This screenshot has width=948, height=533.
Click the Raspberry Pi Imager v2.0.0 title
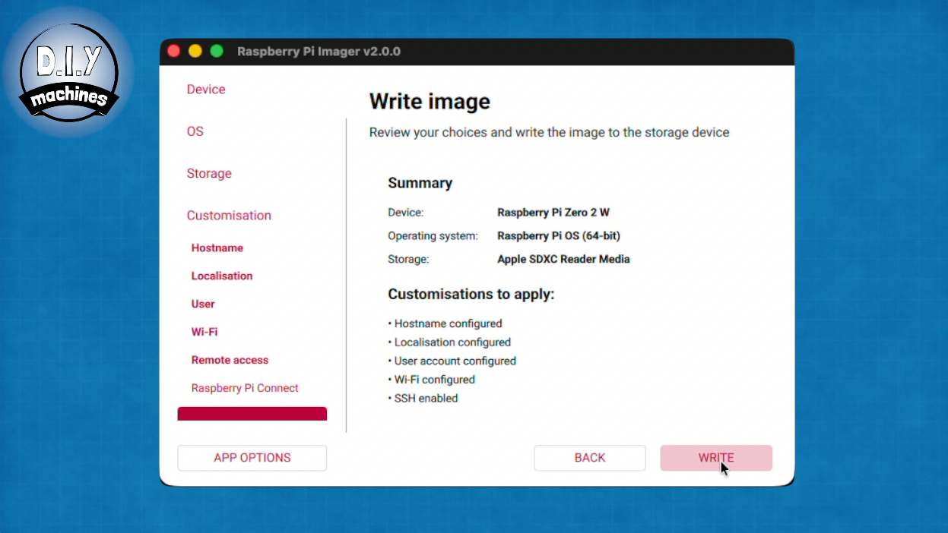click(x=319, y=52)
